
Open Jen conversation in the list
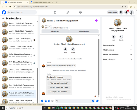18,86
